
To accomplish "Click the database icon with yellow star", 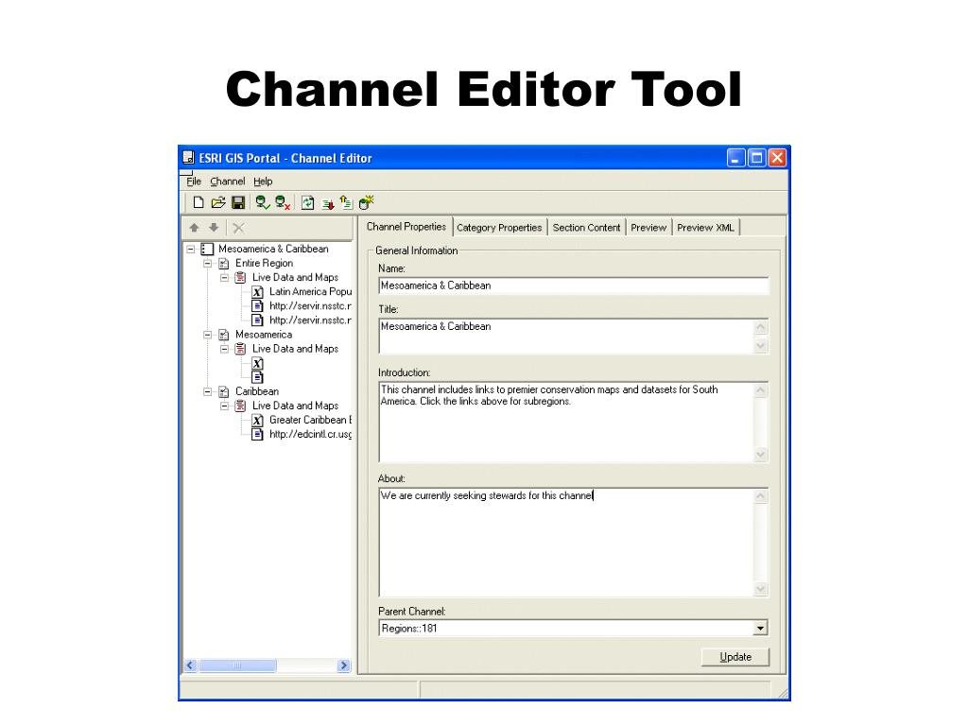I will point(366,202).
